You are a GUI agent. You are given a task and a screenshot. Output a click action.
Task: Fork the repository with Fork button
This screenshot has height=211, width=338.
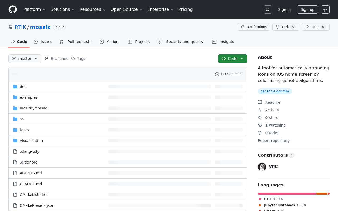(x=286, y=27)
